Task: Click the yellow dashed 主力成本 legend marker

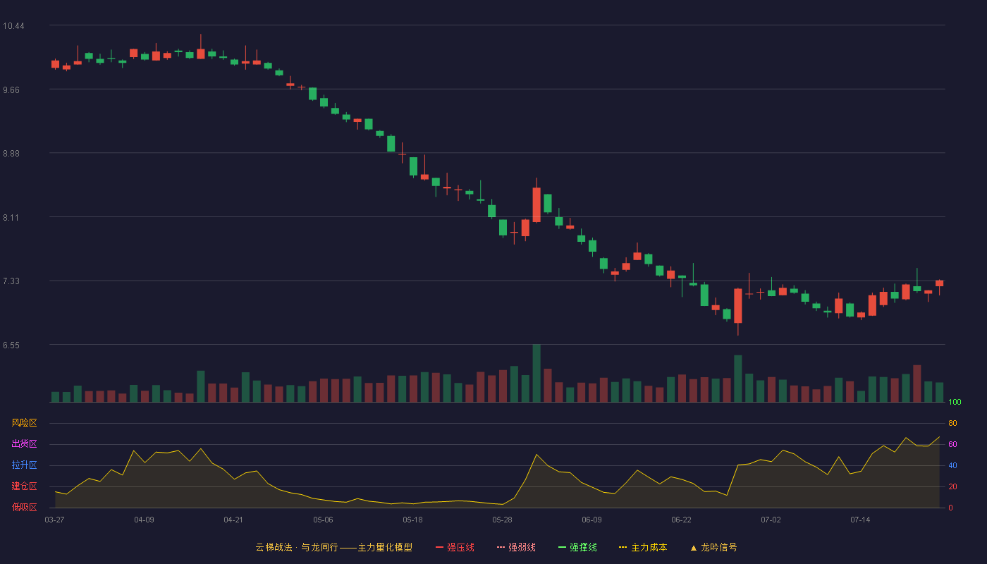Action: (623, 547)
